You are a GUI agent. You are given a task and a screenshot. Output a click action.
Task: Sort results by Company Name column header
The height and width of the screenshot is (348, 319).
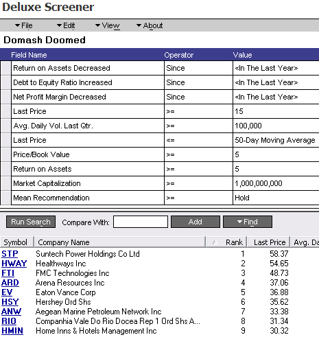click(119, 242)
